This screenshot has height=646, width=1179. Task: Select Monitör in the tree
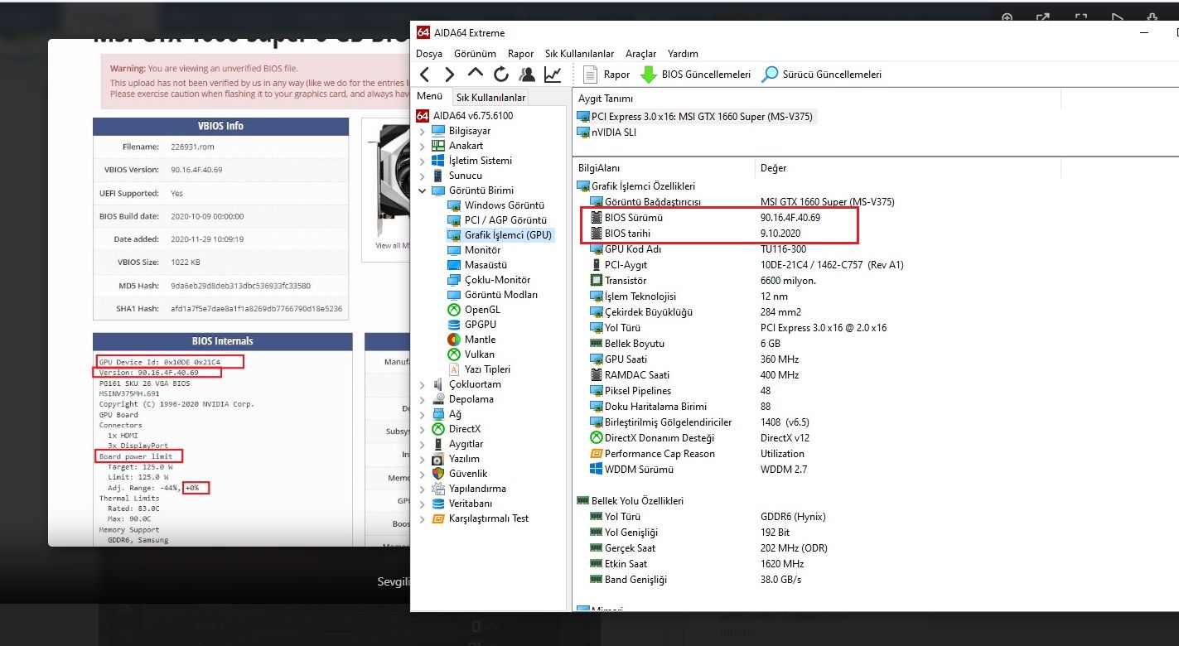[x=474, y=250]
